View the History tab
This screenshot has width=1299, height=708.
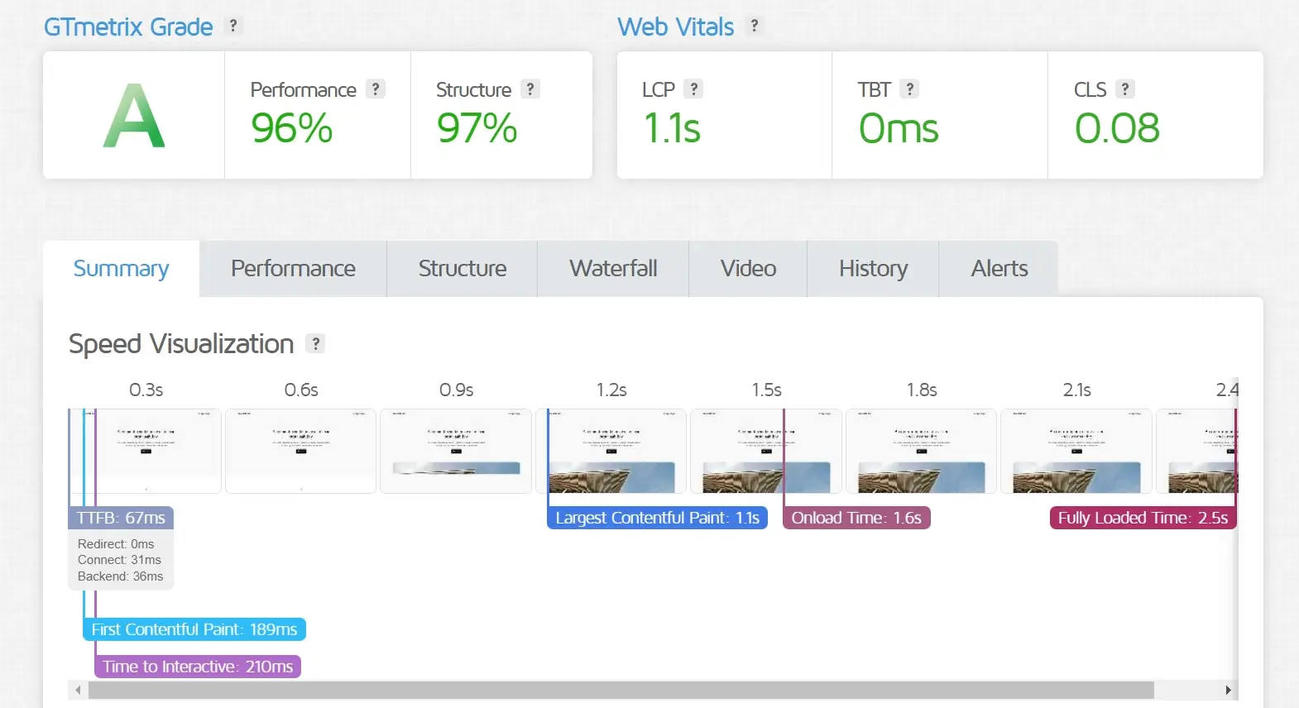point(873,269)
